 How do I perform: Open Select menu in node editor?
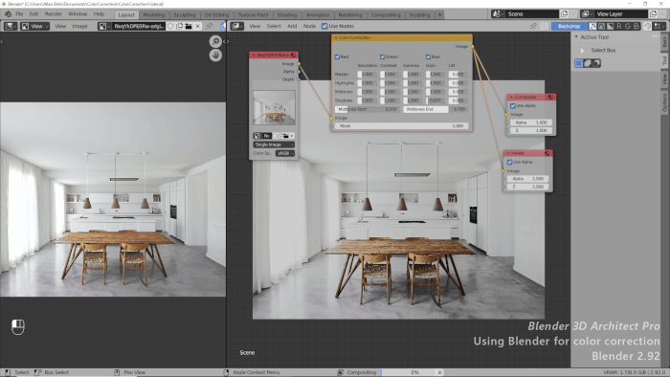pyautogui.click(x=274, y=26)
